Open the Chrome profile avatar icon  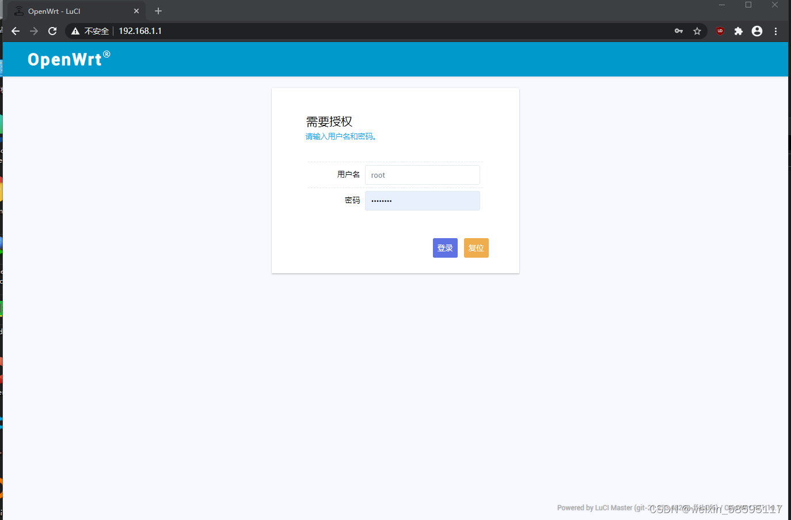(757, 31)
